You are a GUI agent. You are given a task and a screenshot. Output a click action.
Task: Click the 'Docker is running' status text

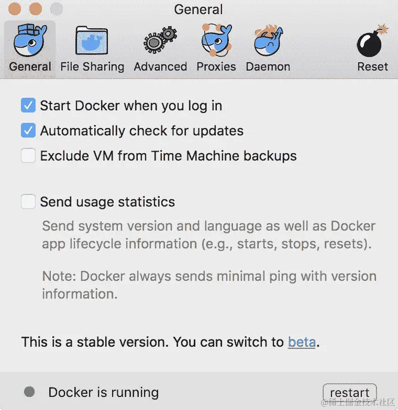[104, 392]
